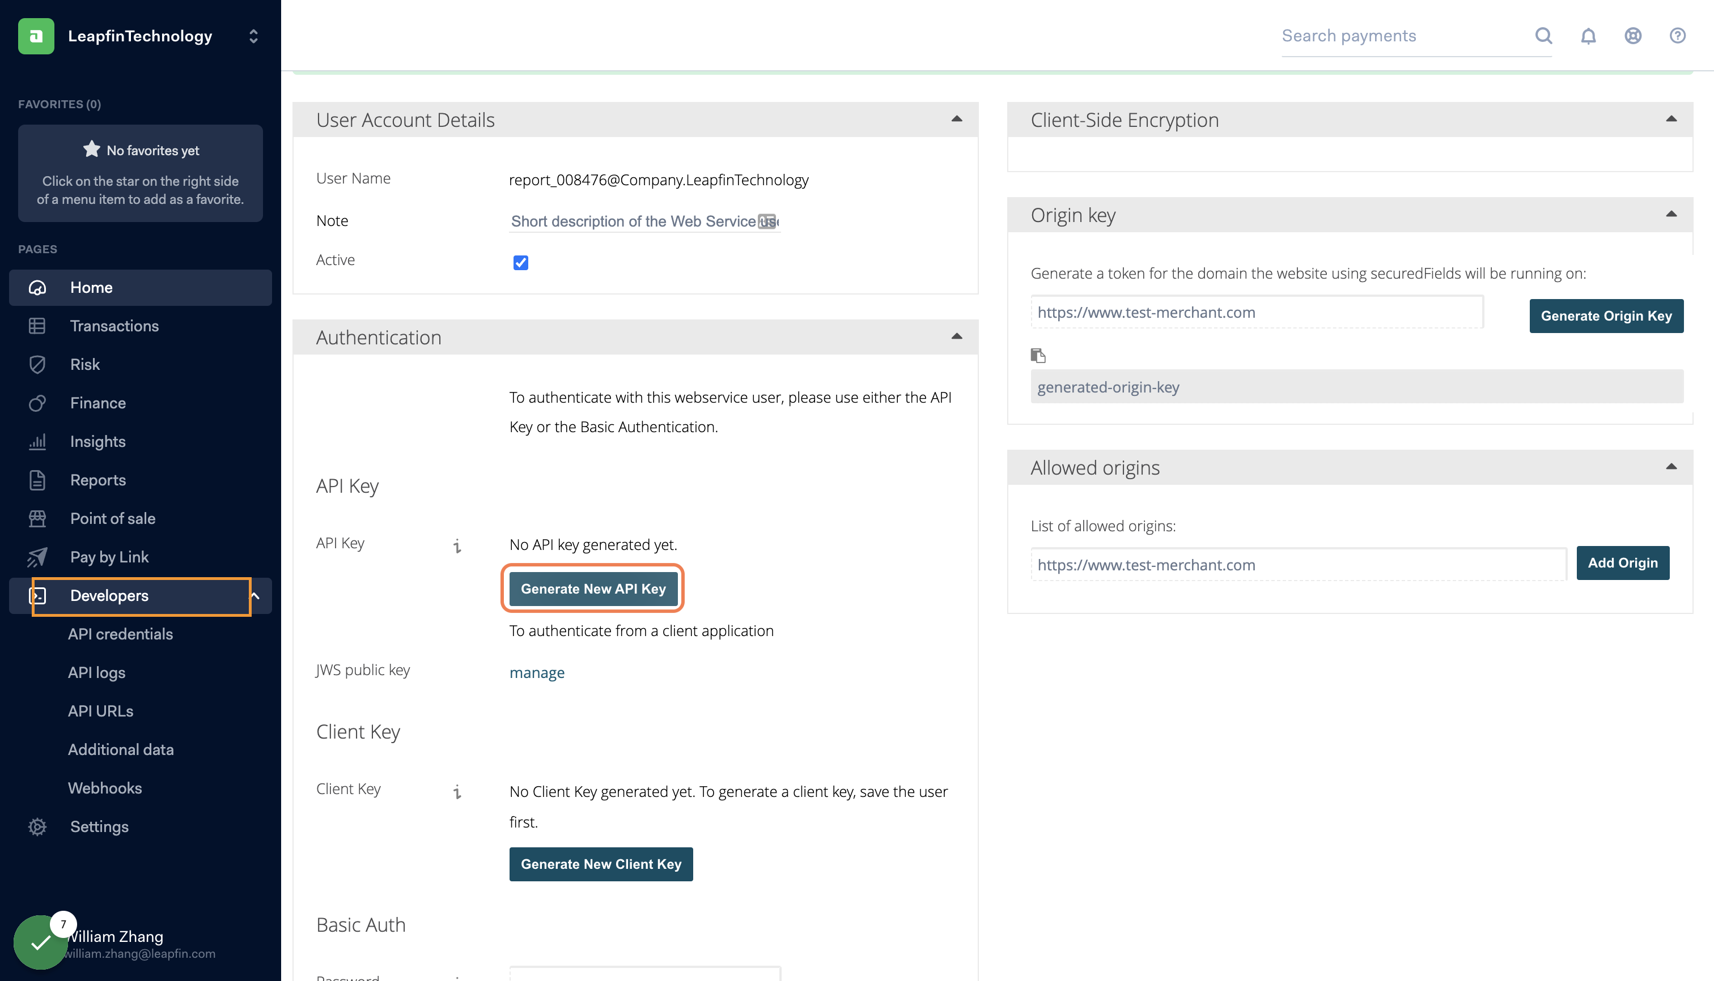Click Generate New API Key button
Image resolution: width=1714 pixels, height=981 pixels.
(593, 588)
